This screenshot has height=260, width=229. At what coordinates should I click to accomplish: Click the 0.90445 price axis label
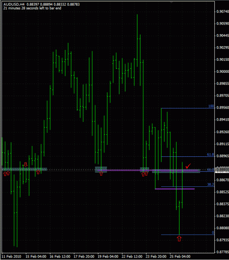coord(223,35)
